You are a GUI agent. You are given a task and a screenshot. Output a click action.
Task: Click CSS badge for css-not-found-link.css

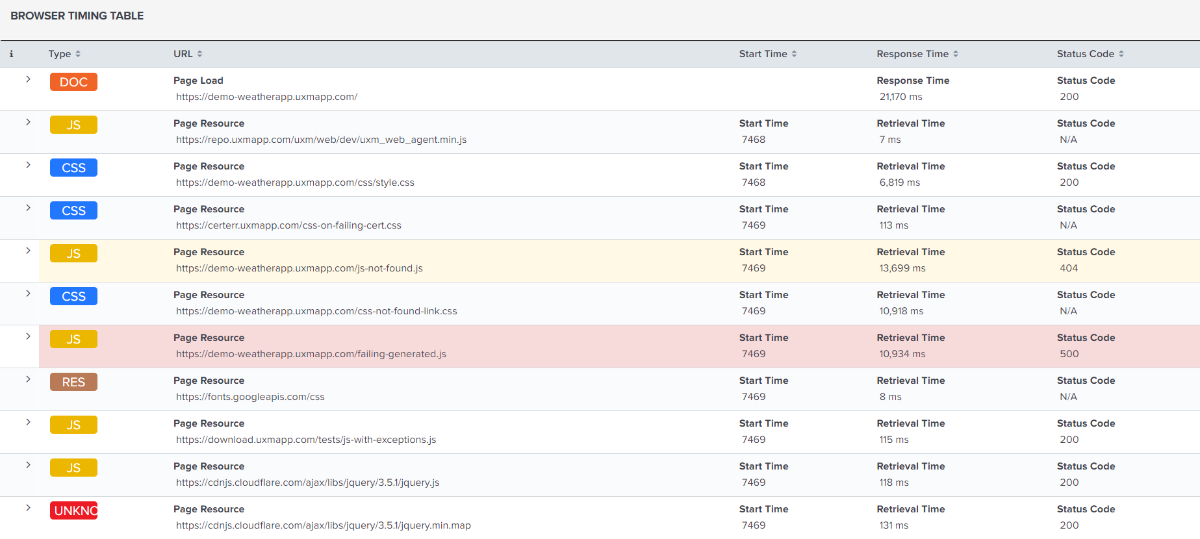tap(73, 296)
